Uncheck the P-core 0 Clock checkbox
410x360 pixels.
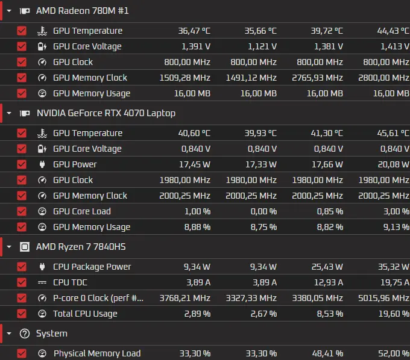pyautogui.click(x=22, y=298)
